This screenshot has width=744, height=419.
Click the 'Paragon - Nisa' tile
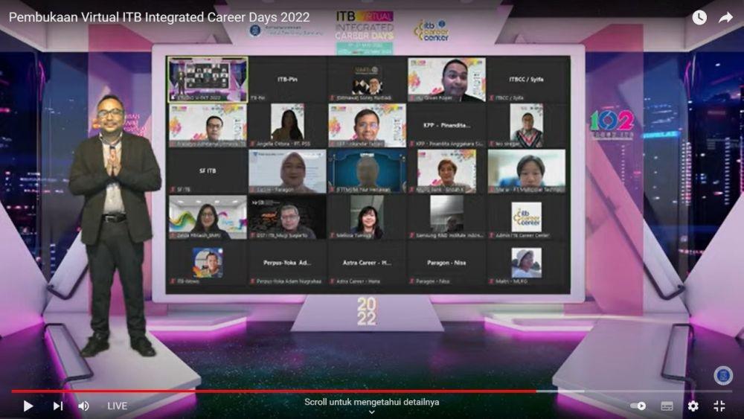446,263
